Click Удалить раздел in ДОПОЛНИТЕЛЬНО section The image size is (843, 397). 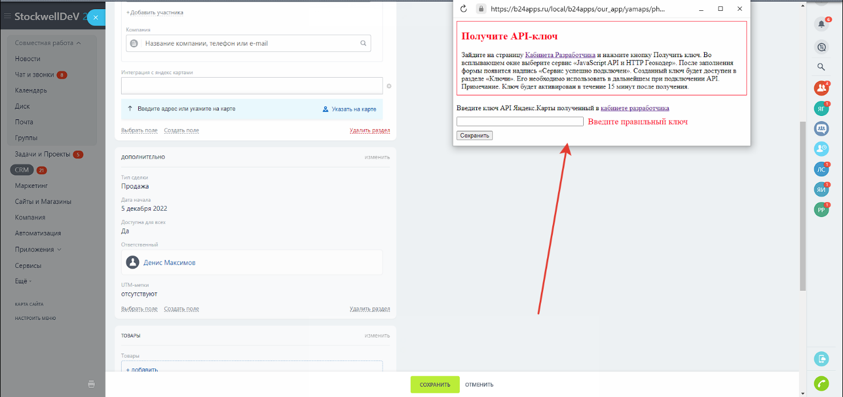[x=370, y=309]
